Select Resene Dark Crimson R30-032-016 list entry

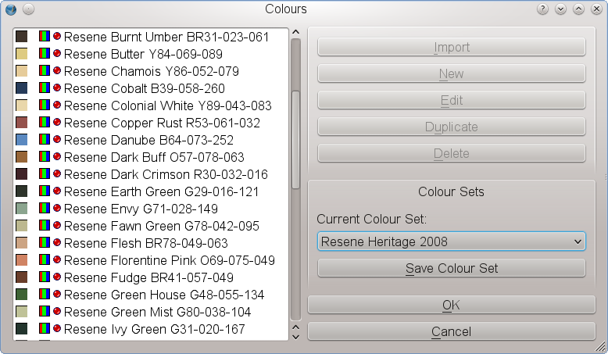point(166,174)
